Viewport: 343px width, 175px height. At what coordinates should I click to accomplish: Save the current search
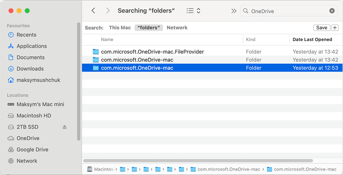click(x=321, y=27)
